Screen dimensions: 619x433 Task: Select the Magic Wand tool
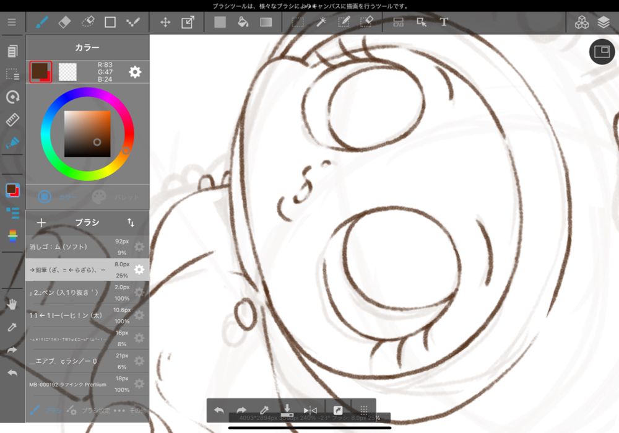point(321,22)
